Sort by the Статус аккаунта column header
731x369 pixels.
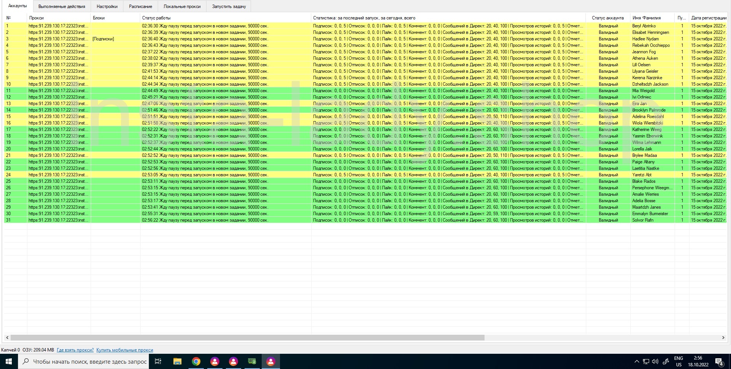point(608,18)
